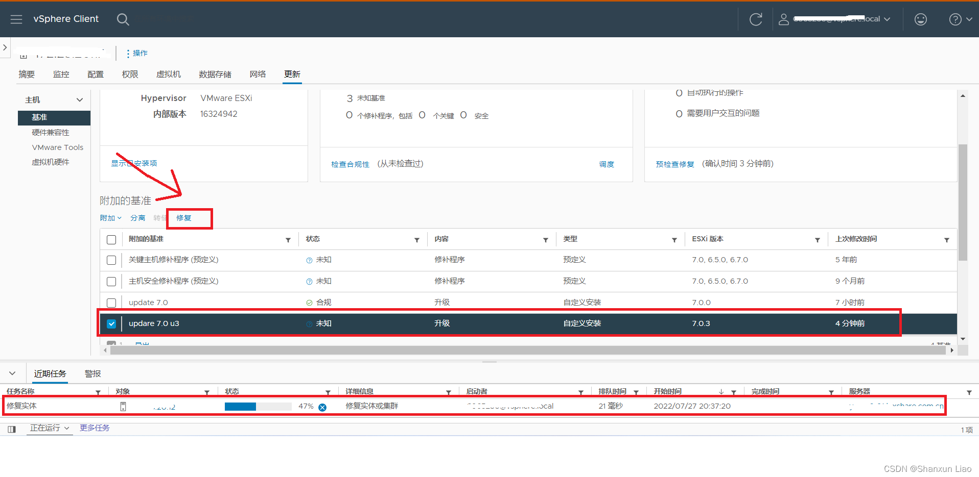Click the 修复 remediate button
This screenshot has height=477, width=979.
click(x=184, y=218)
